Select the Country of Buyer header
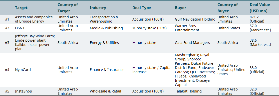The height and width of the screenshot is (96, 279). coord(227,8)
